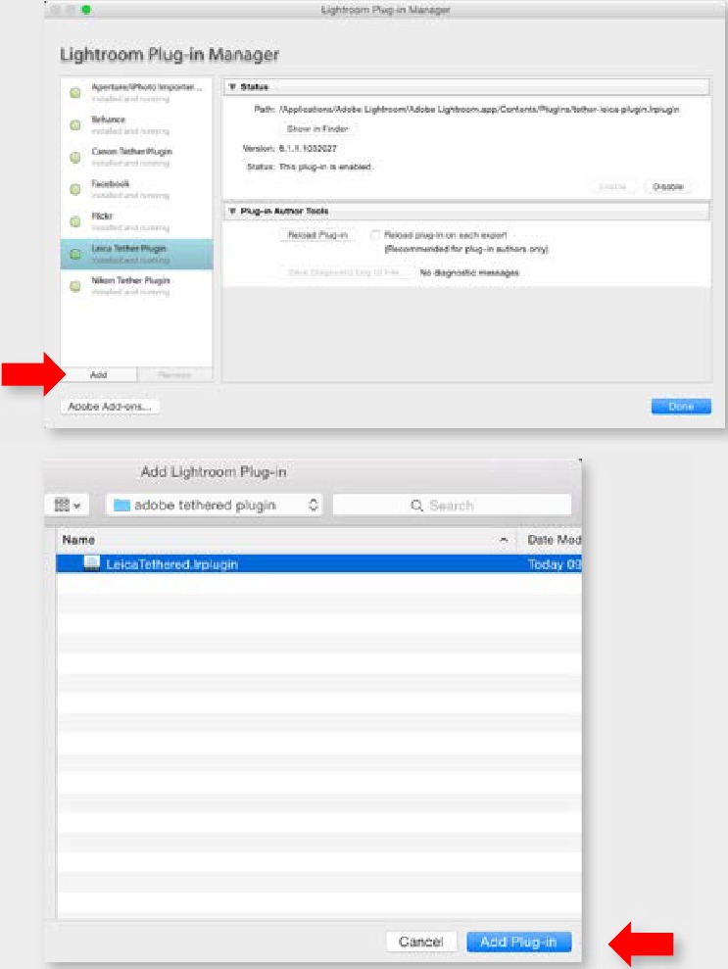Sort by the Name column header
The height and width of the screenshot is (969, 728).
pyautogui.click(x=286, y=540)
